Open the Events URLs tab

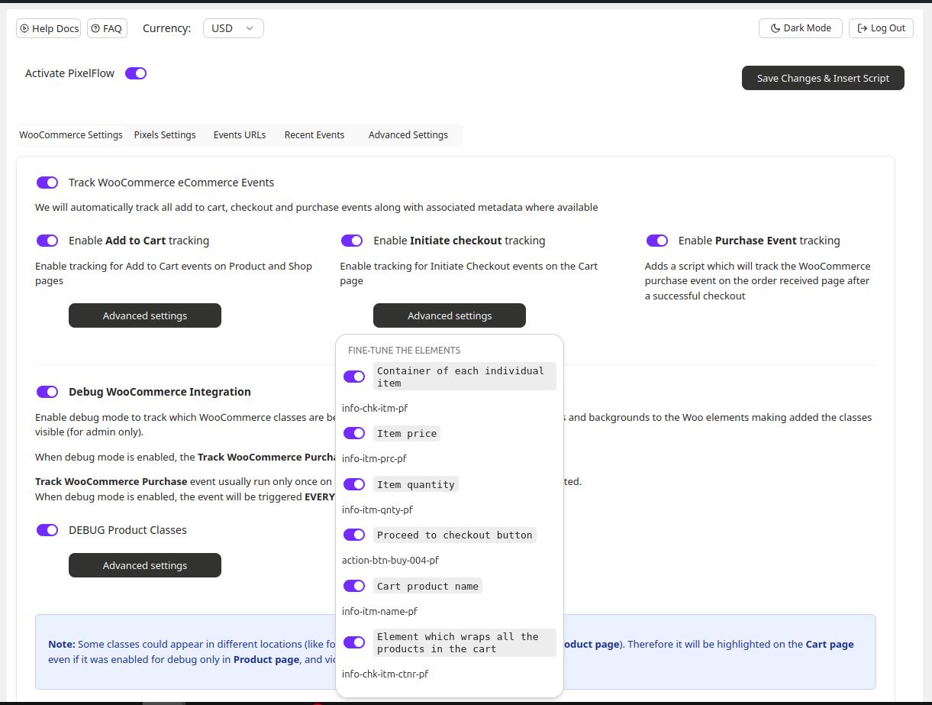[240, 135]
